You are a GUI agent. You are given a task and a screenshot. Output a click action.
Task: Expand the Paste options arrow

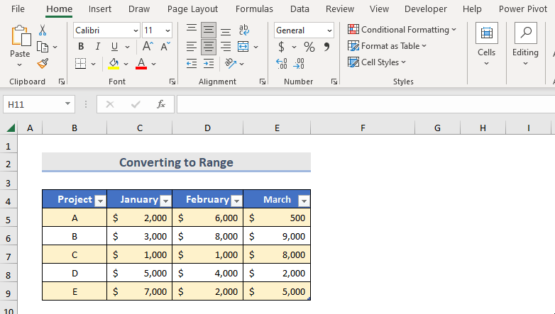pos(19,65)
